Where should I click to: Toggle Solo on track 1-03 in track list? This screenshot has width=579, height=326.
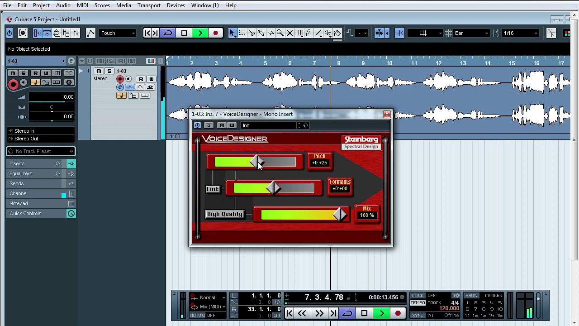109,71
